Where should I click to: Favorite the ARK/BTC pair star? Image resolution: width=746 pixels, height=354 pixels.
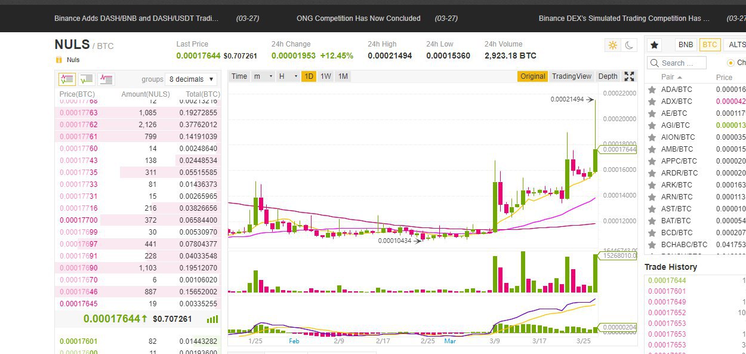pyautogui.click(x=652, y=185)
